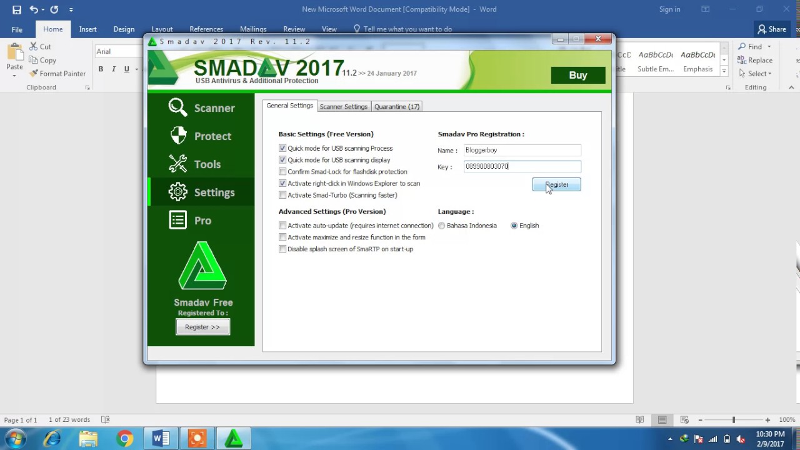Viewport: 800px width, 450px height.
Task: Open Smadav from the Windows taskbar
Action: click(x=233, y=438)
